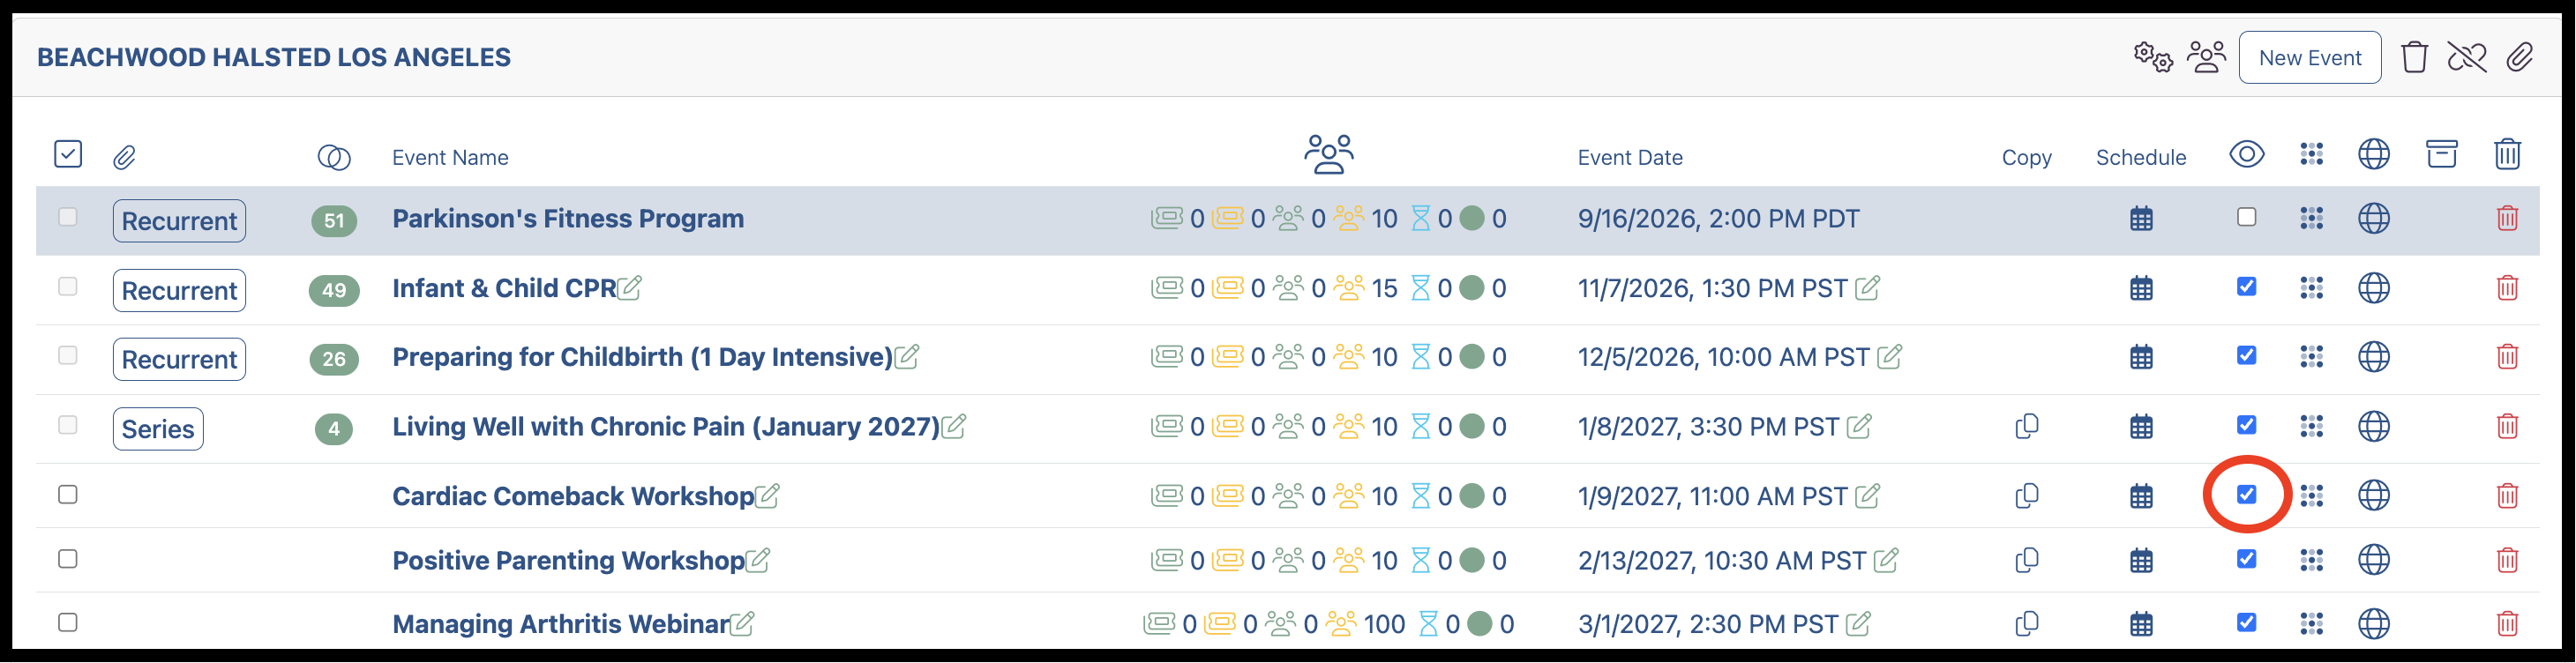
Task: Open the Parkinson's Fitness Program event
Action: pyautogui.click(x=568, y=219)
